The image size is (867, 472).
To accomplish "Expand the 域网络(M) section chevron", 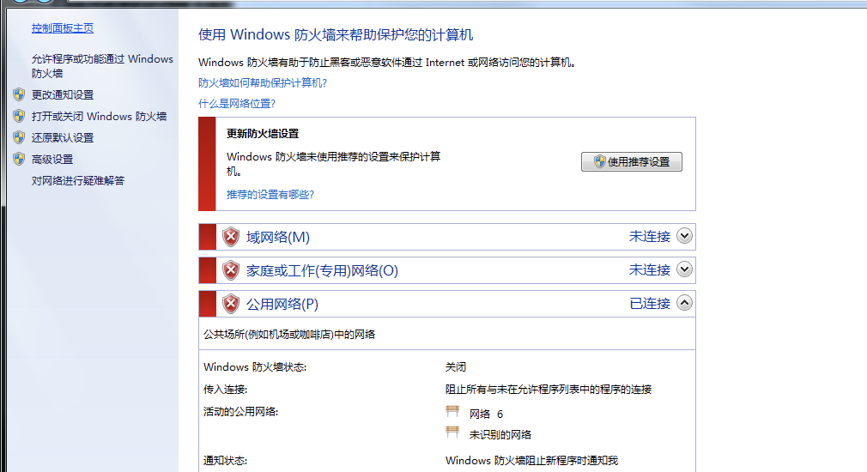I will pyautogui.click(x=684, y=236).
